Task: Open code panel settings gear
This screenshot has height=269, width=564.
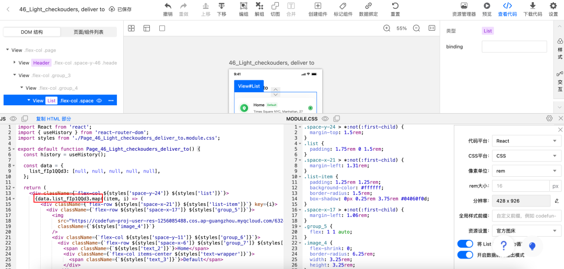Action: [x=549, y=118]
